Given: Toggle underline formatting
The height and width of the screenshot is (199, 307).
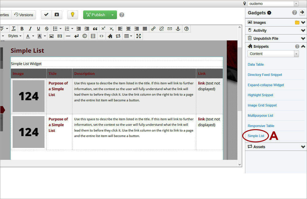Looking at the screenshot, I should pos(38,29).
